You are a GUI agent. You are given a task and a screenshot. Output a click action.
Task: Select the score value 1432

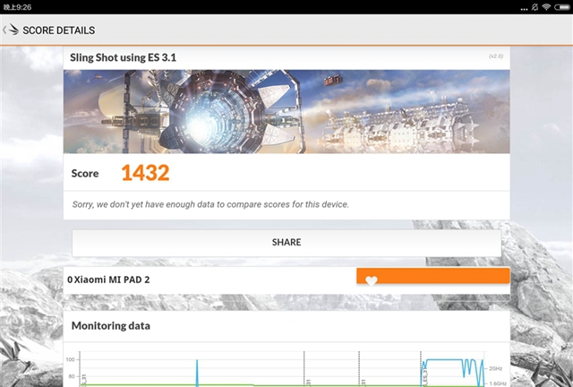(x=145, y=173)
